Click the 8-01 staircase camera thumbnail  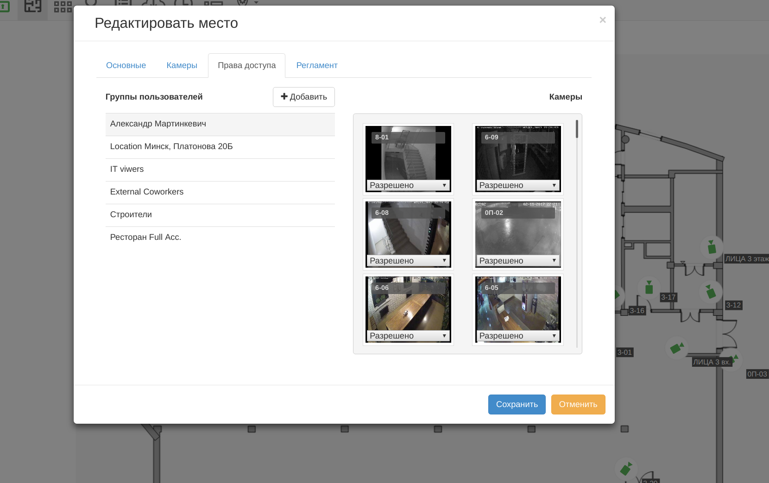coord(408,160)
